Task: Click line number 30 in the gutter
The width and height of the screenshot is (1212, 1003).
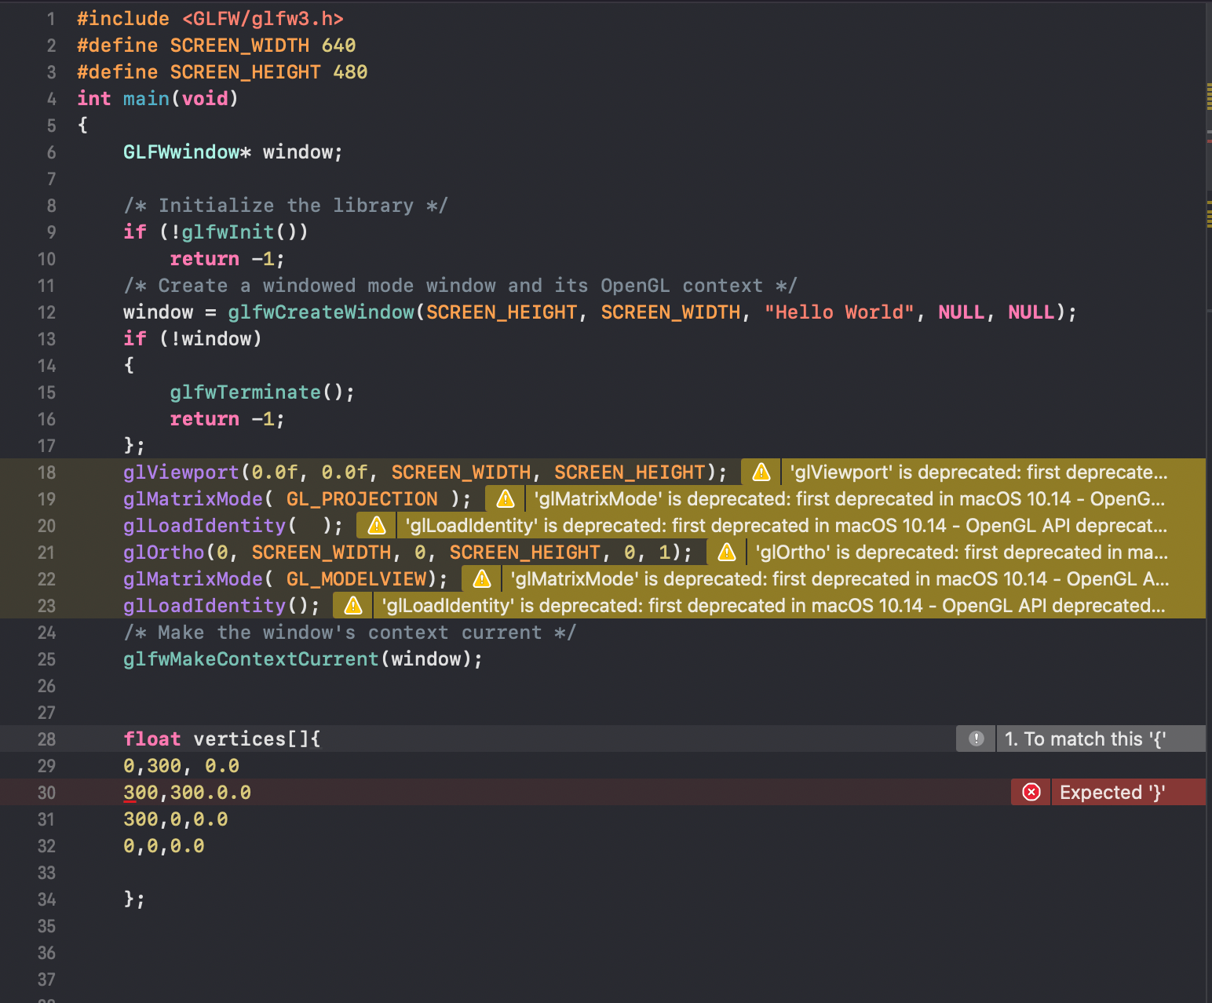Action: click(x=46, y=792)
